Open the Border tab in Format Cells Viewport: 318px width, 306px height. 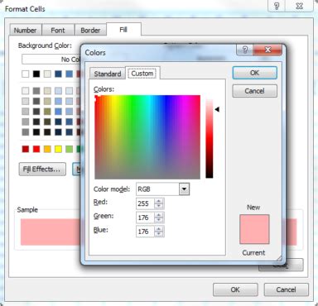point(90,30)
